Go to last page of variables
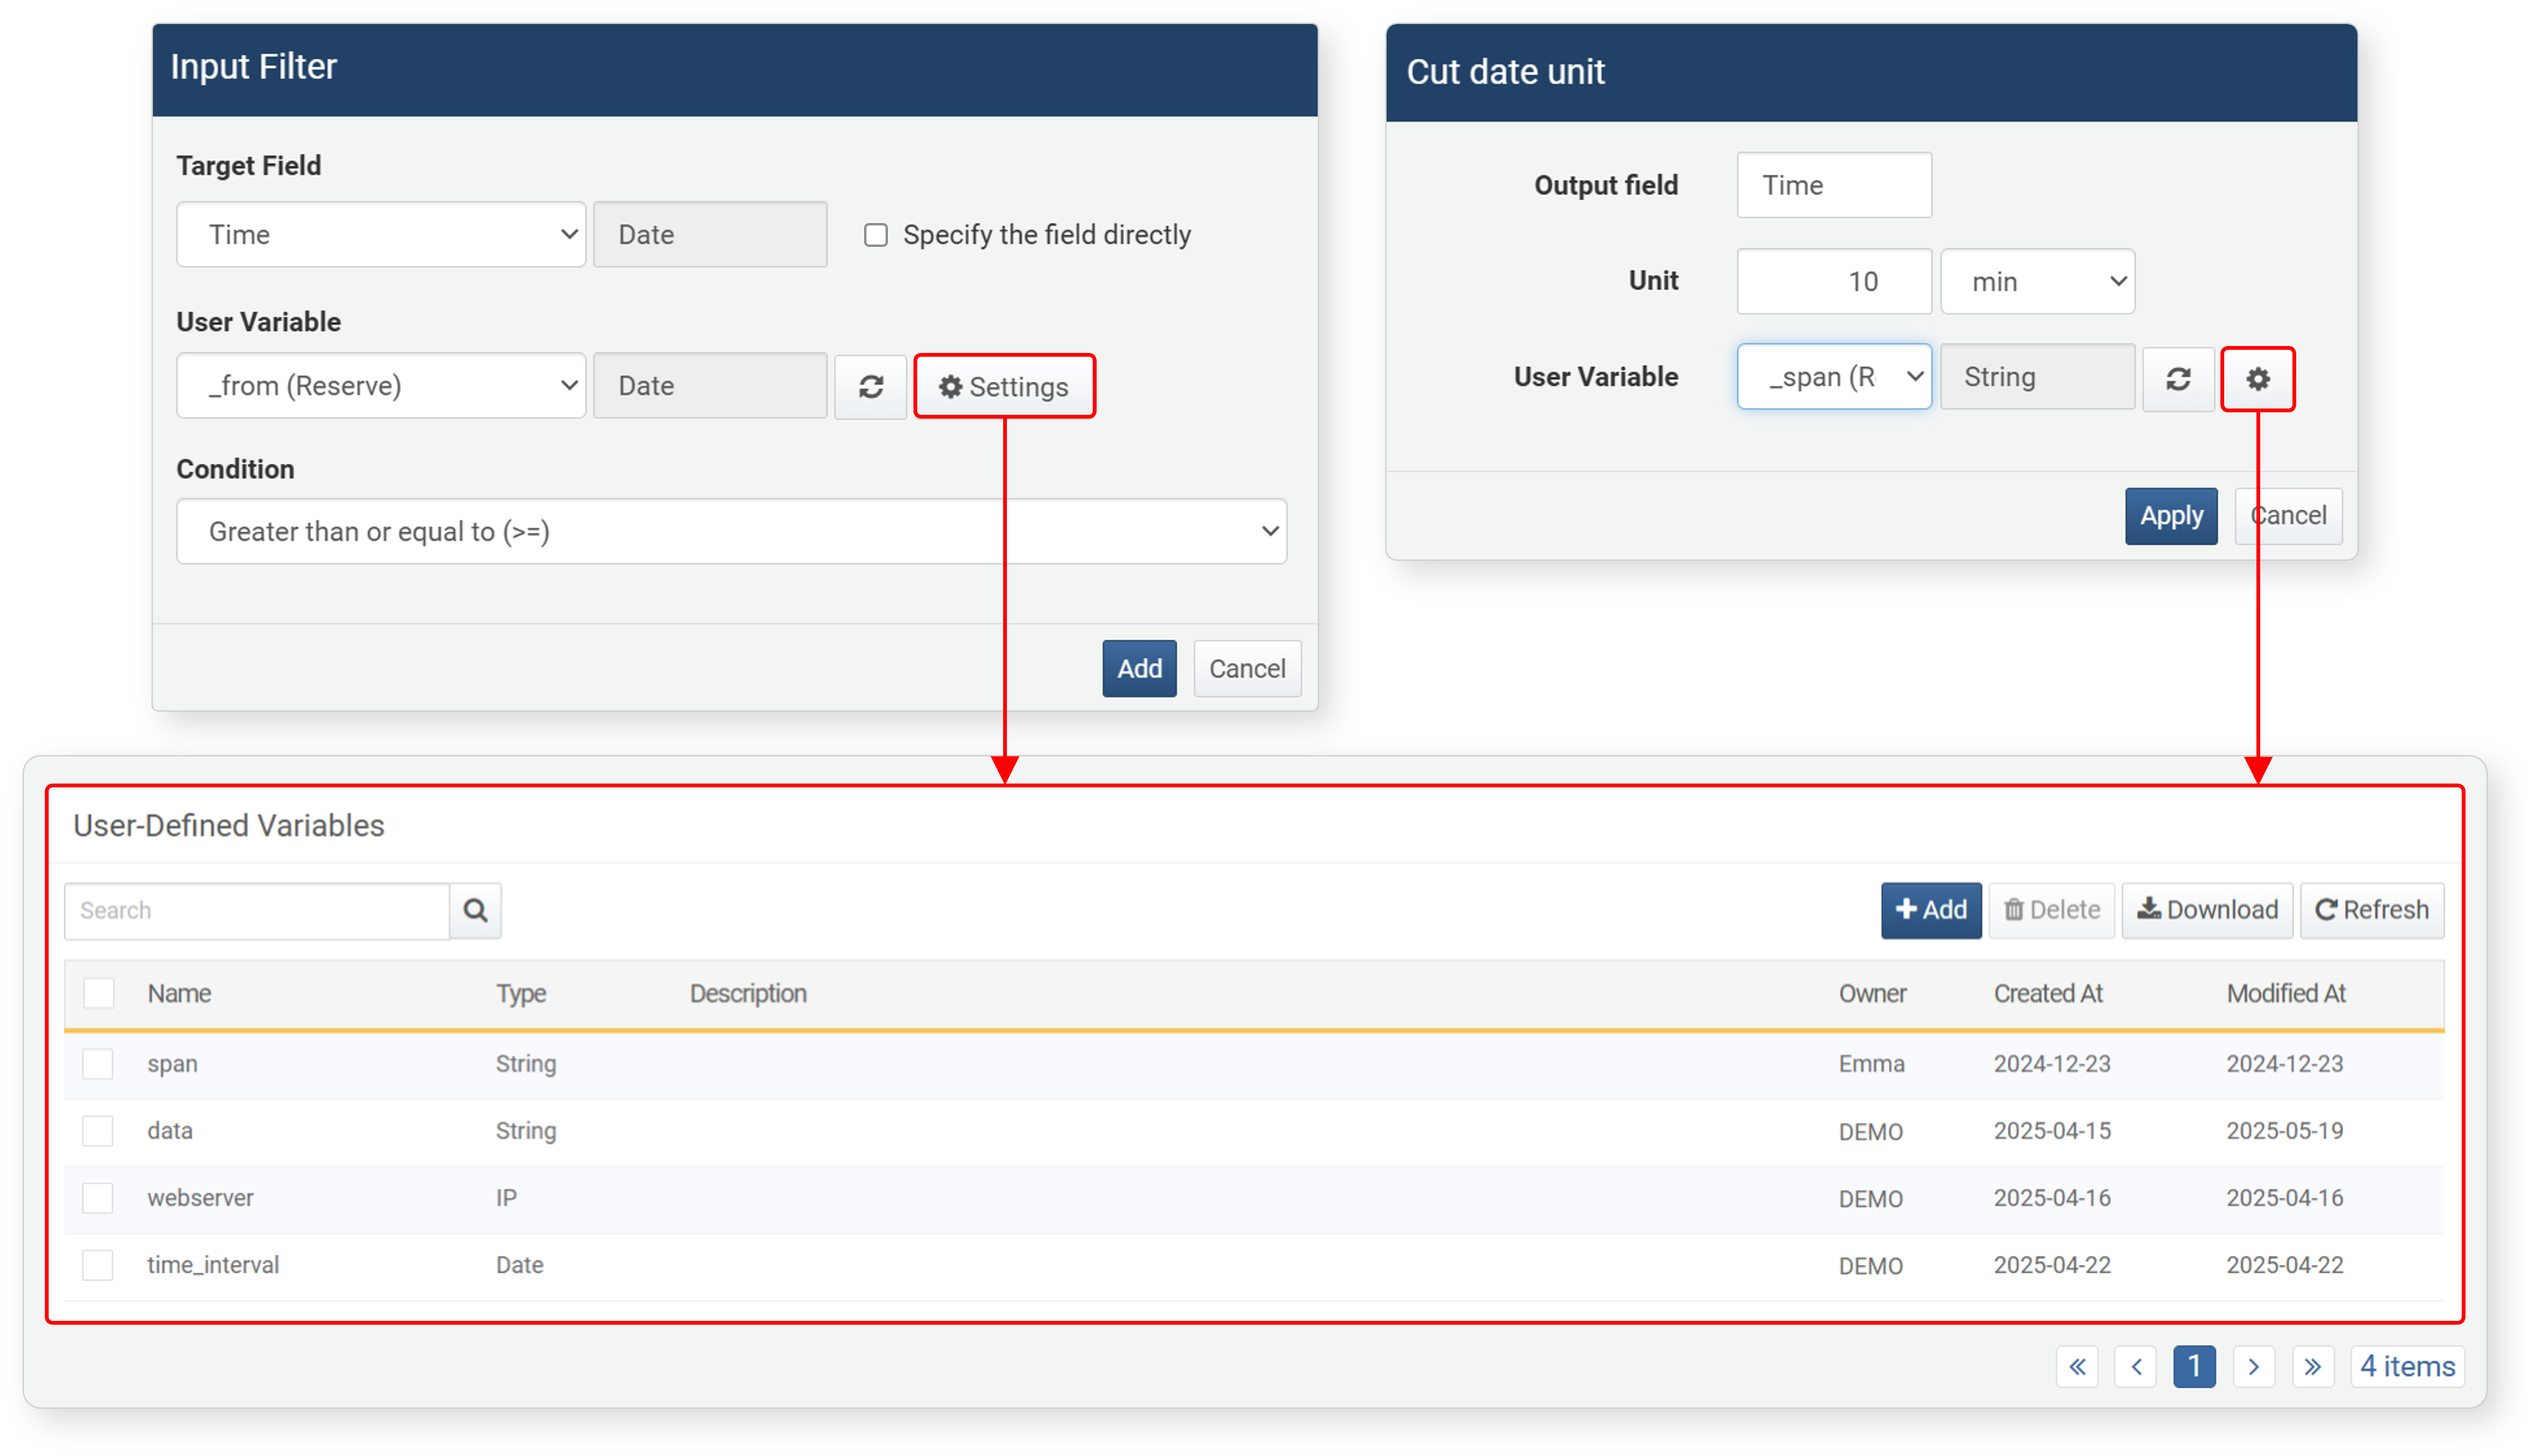This screenshot has width=2535, height=1456. pos(2313,1366)
